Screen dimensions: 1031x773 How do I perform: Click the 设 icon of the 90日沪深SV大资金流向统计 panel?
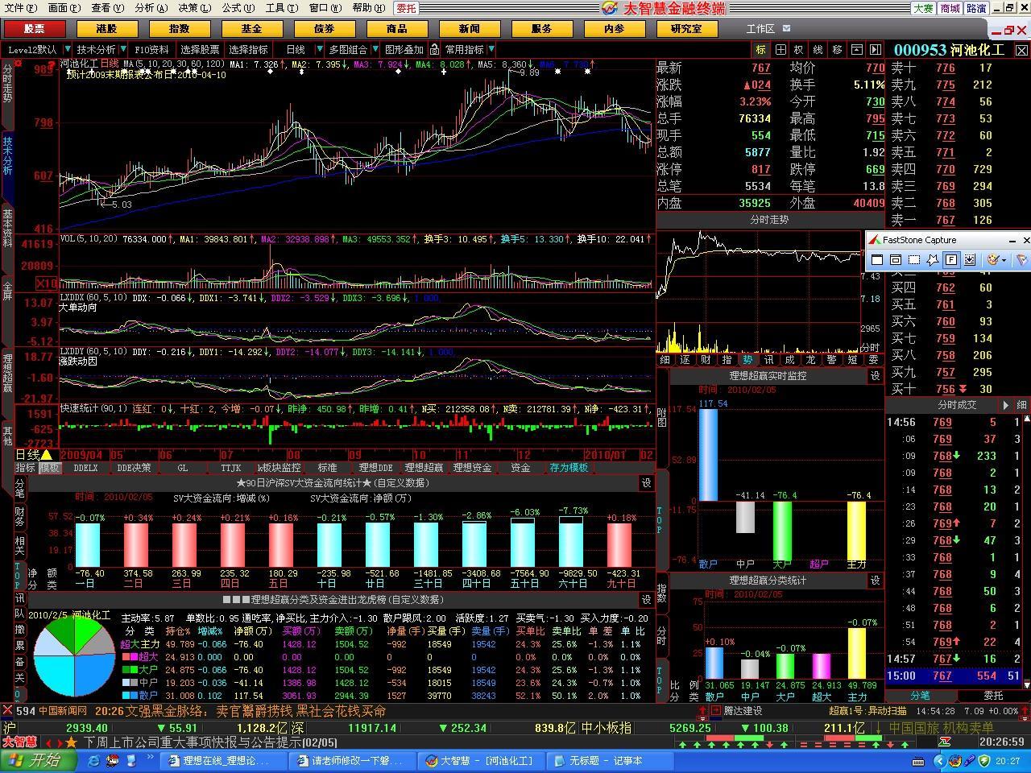pos(646,483)
